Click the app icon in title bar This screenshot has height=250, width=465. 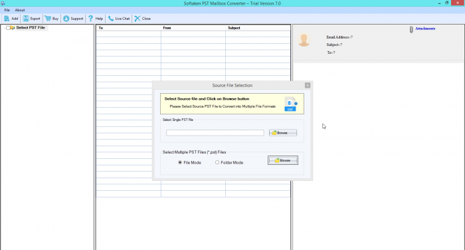[3, 3]
